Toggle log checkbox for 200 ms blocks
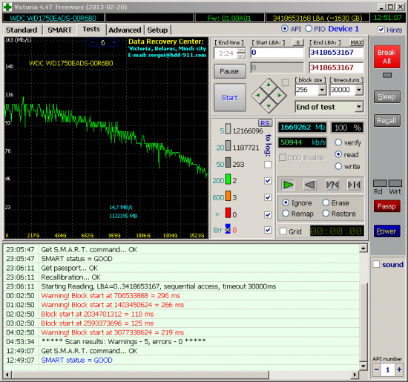Screen dimensions: 408x382 pos(268,180)
